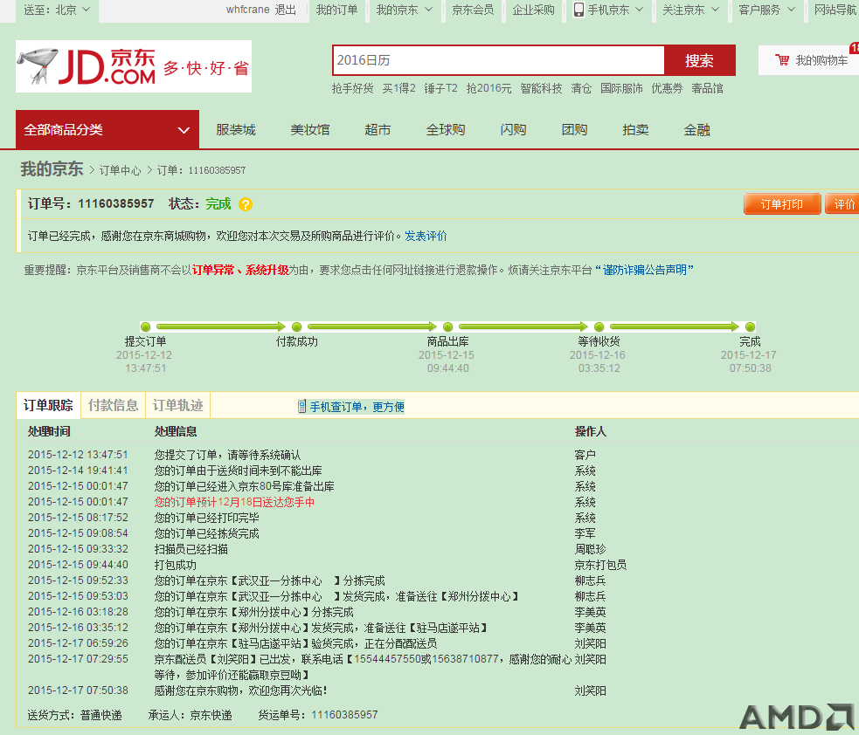Click 货运单号 value 11160385957
This screenshot has width=859, height=735.
click(x=344, y=715)
